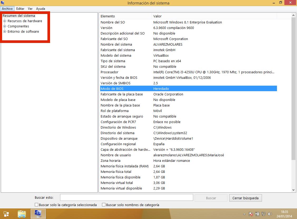The image size is (297, 219).
Task: Expand the Entorno de software node
Action: click(5, 32)
